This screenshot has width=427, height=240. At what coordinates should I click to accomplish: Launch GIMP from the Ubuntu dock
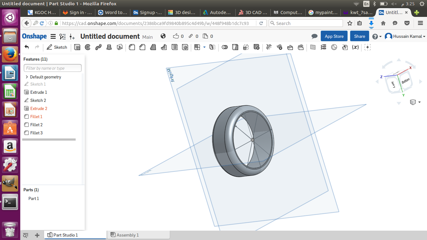(10, 183)
